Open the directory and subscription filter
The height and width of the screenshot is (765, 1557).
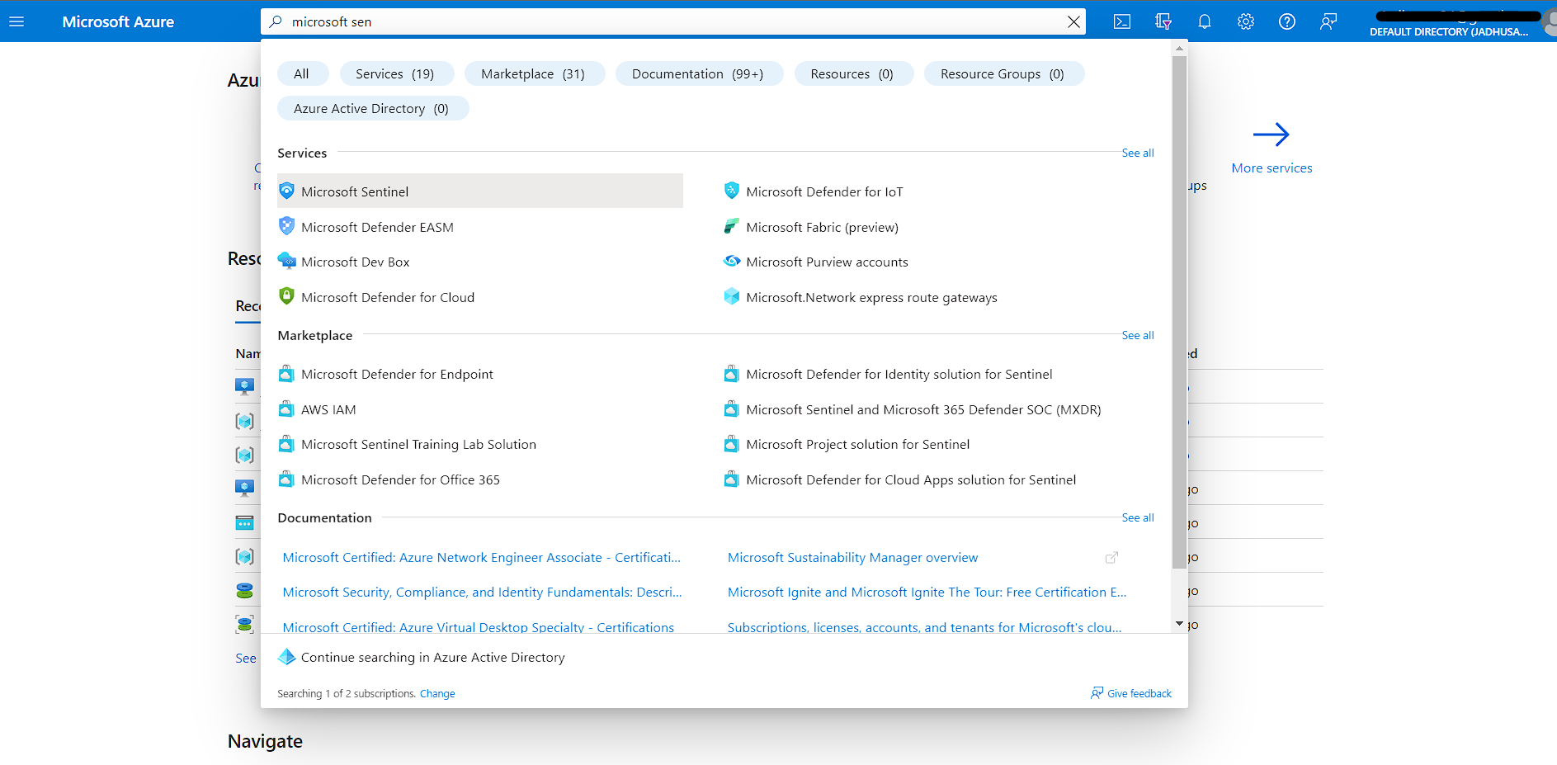point(1163,21)
